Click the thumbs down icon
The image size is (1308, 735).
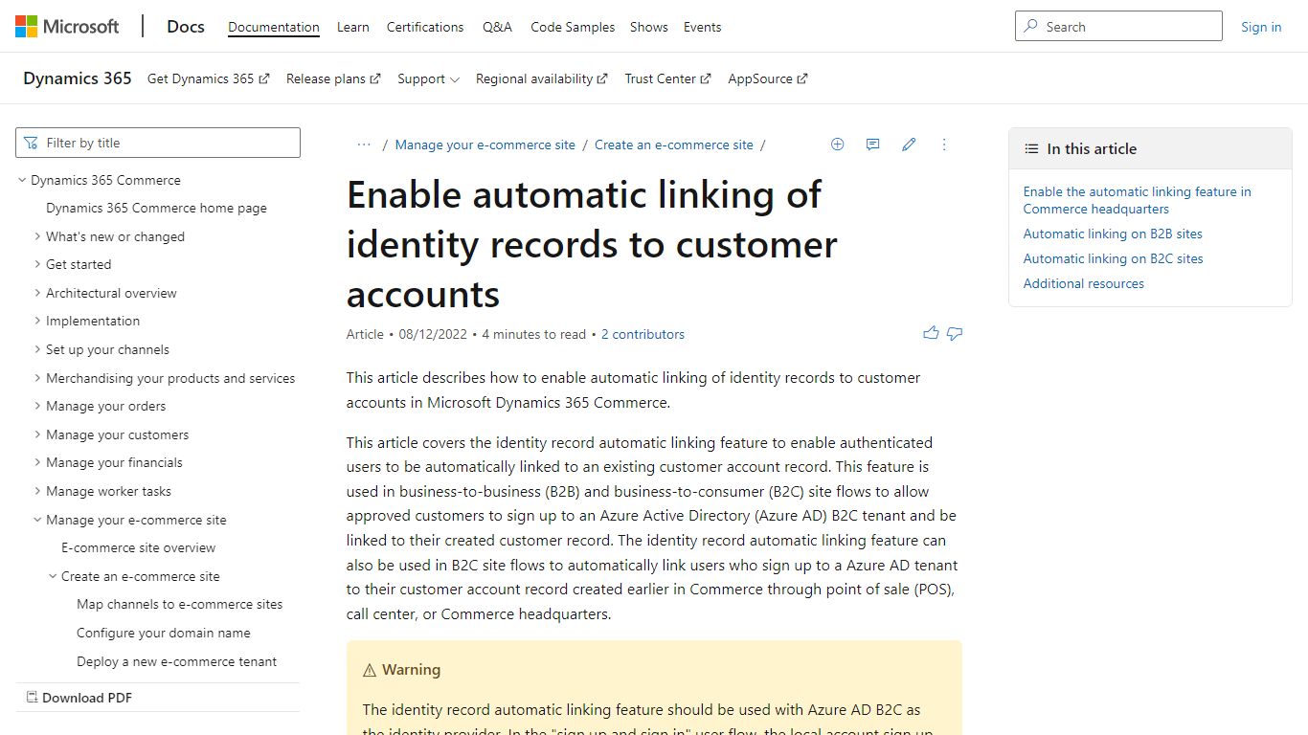[x=955, y=334]
